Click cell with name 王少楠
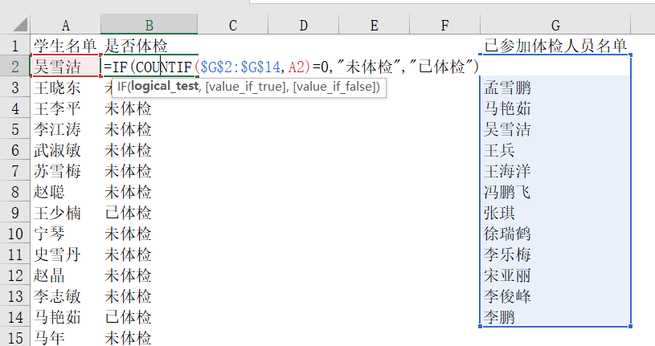 [x=65, y=213]
